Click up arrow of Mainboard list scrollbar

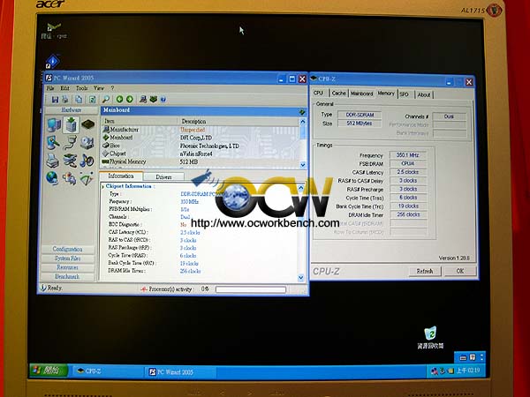(303, 121)
